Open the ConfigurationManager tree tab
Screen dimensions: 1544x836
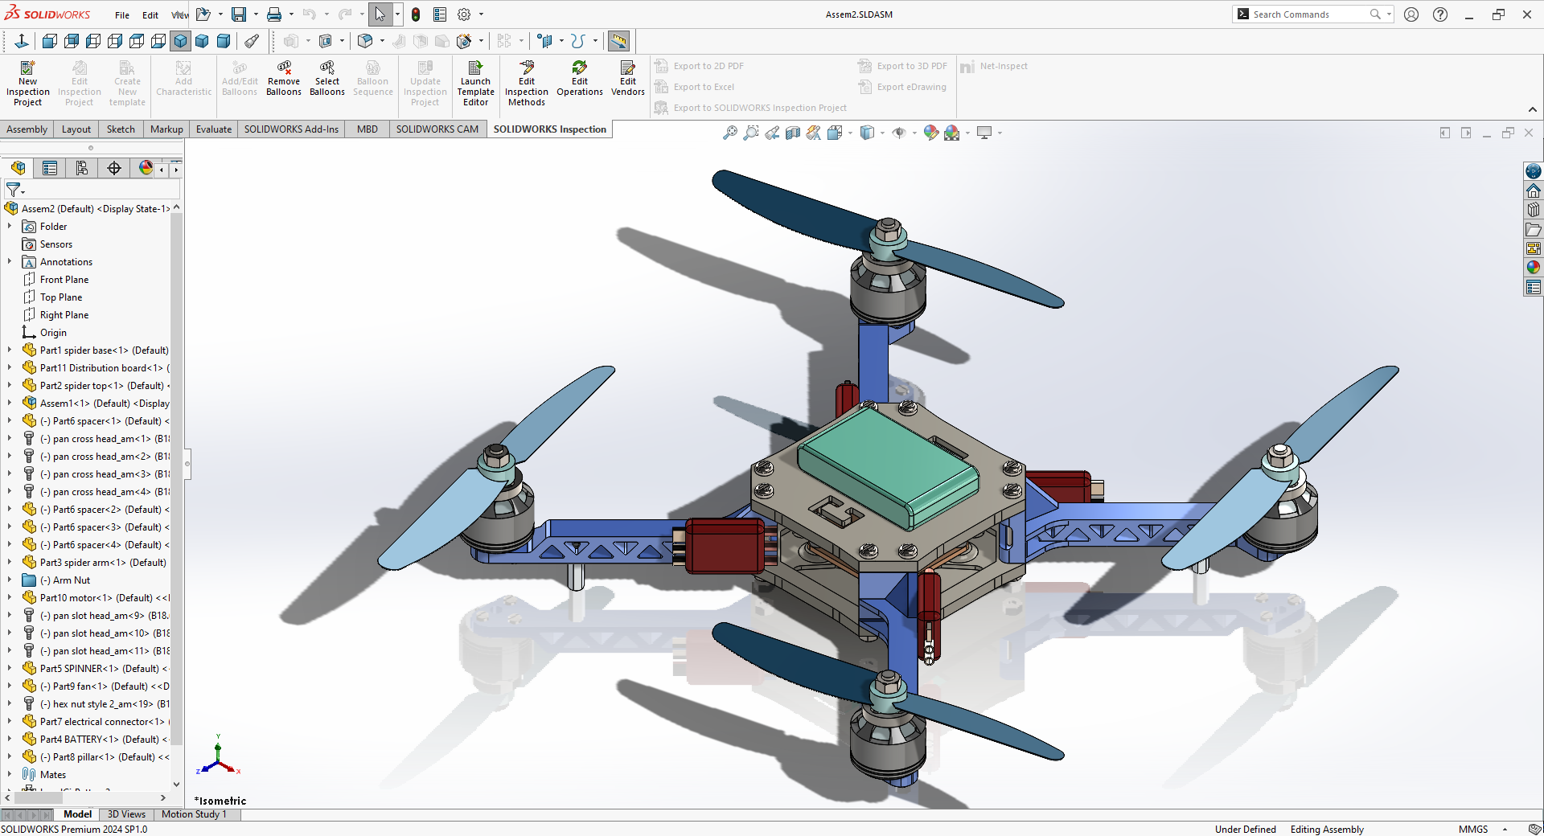pyautogui.click(x=82, y=168)
